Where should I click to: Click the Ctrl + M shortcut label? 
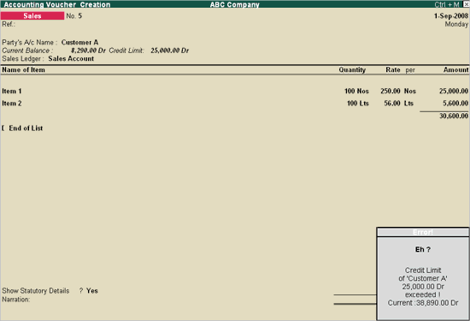(x=447, y=4)
